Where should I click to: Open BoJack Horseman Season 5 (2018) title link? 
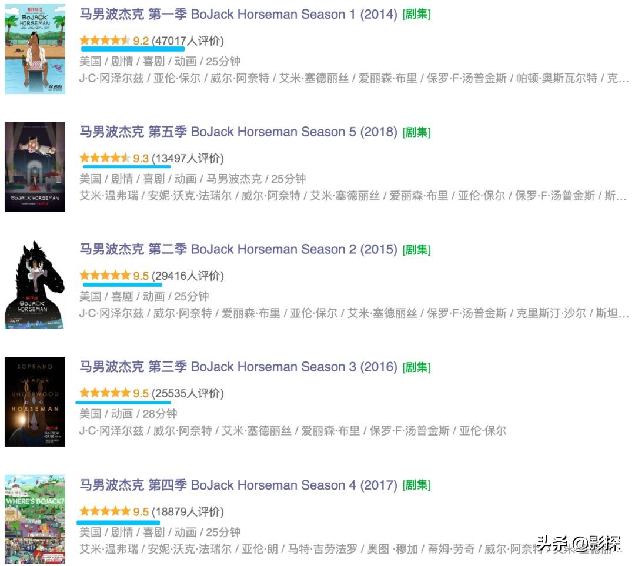(x=238, y=132)
